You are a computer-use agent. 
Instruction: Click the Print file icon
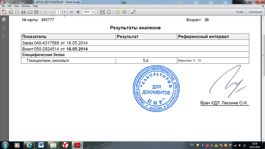tap(23, 12)
